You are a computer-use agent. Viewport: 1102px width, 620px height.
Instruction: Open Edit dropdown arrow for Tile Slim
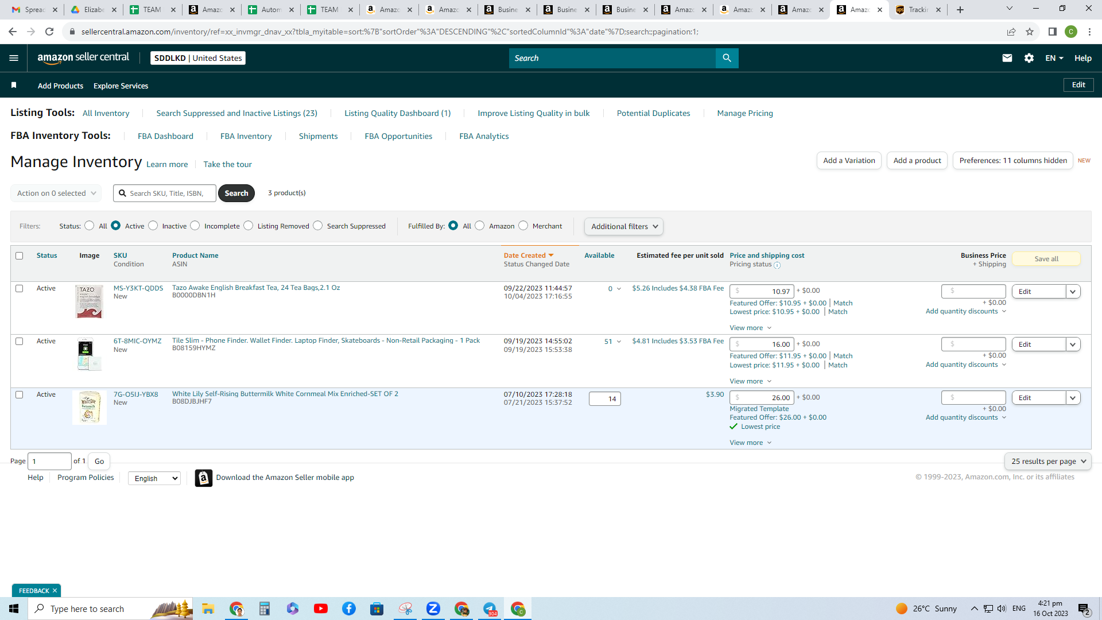click(x=1073, y=344)
